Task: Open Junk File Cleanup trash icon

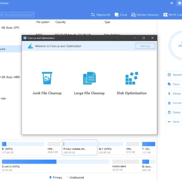Action: point(47,78)
